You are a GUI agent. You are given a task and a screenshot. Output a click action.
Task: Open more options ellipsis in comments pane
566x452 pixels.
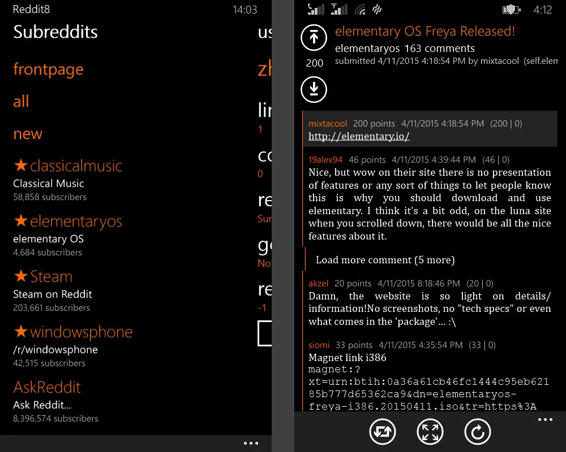(x=545, y=420)
